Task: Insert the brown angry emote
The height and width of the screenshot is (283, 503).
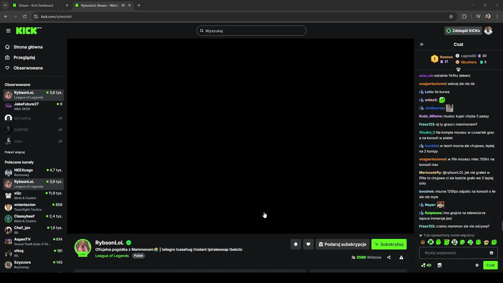Action: (x=423, y=242)
